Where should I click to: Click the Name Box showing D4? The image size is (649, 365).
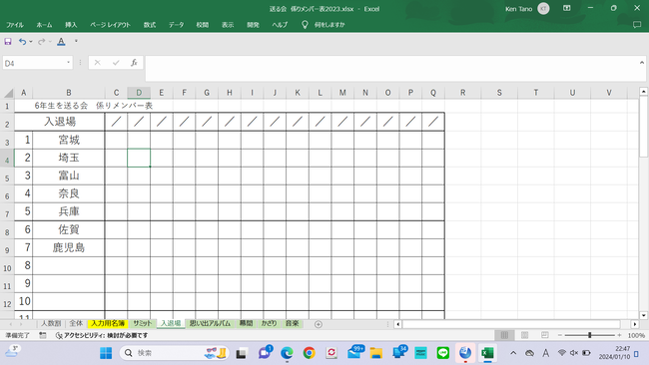tap(34, 63)
